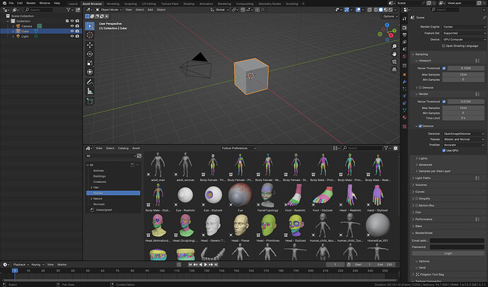The image size is (488, 287).
Task: Pick the Scale tool
Action: pos(90,63)
